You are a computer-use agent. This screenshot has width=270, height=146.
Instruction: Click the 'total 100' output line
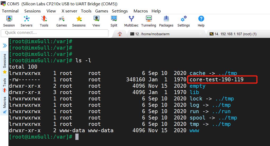[23, 67]
